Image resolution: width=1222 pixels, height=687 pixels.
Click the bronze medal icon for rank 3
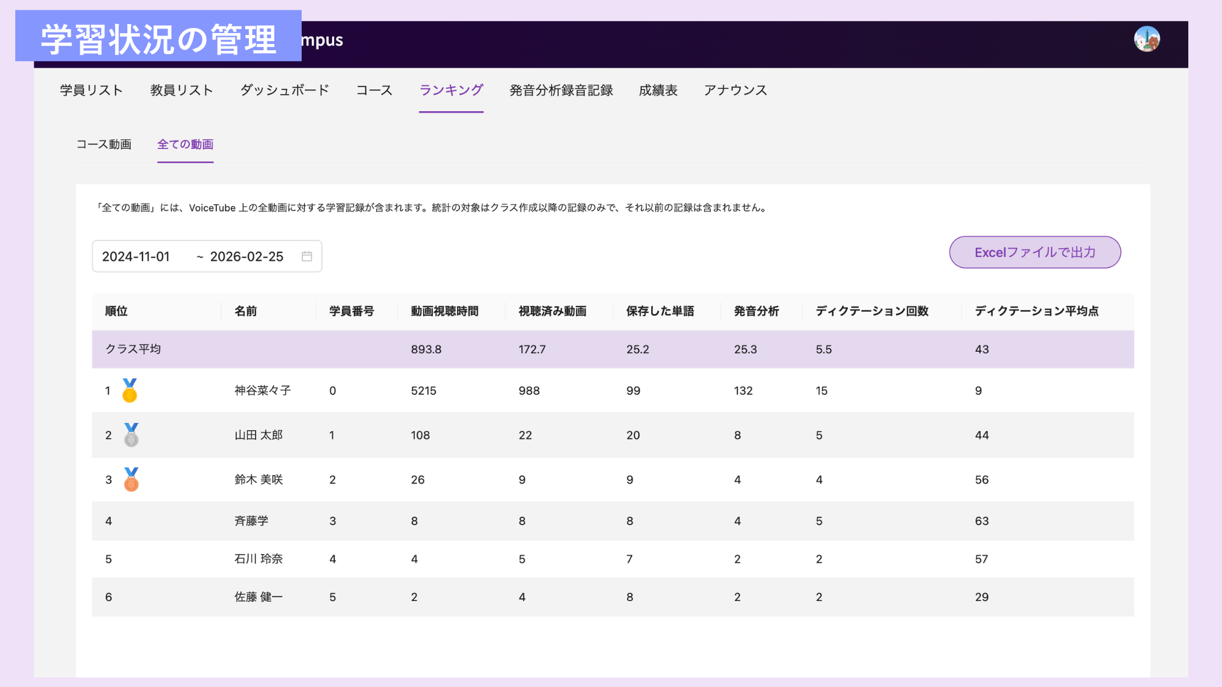coord(131,480)
